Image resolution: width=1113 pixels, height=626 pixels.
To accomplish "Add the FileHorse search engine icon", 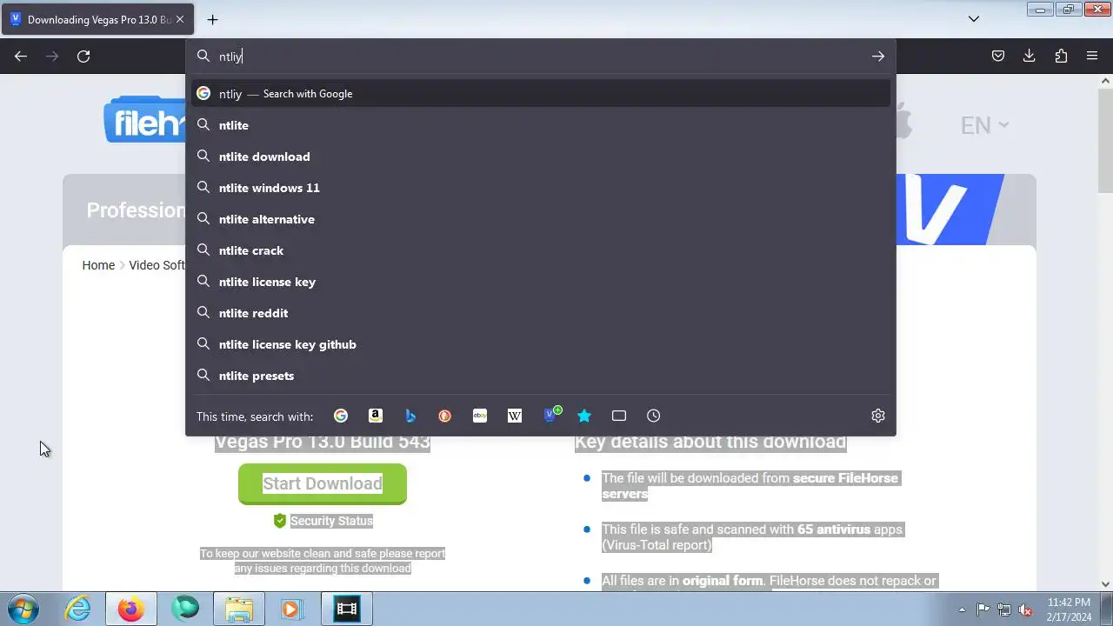I will click(x=551, y=415).
